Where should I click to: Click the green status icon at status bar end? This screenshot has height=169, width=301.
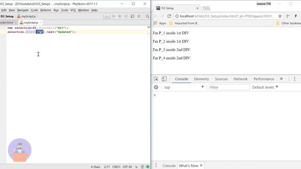tap(148, 167)
